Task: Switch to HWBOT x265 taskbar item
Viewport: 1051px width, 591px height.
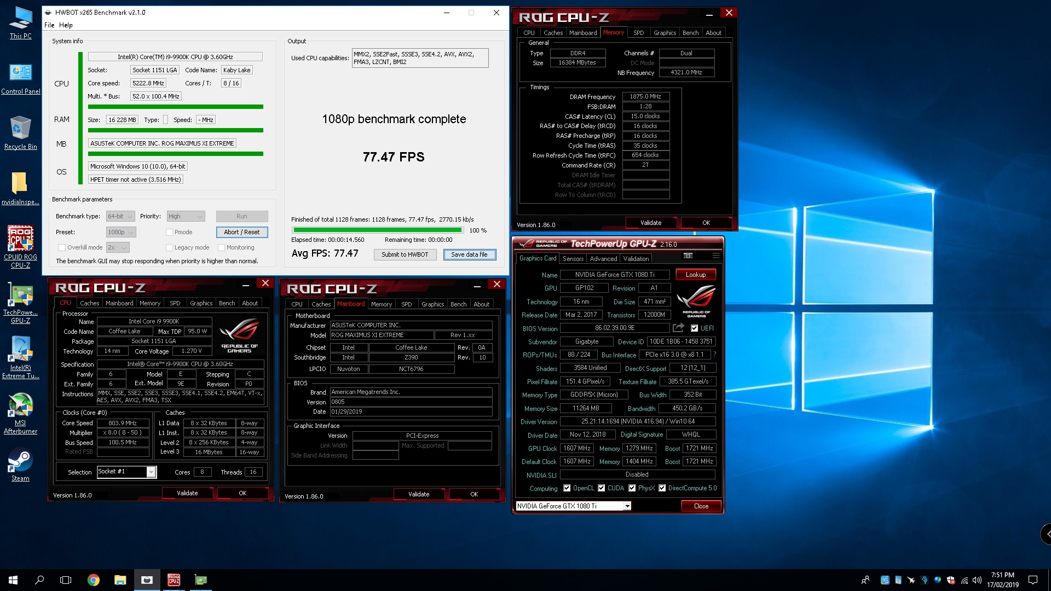Action: [x=147, y=580]
